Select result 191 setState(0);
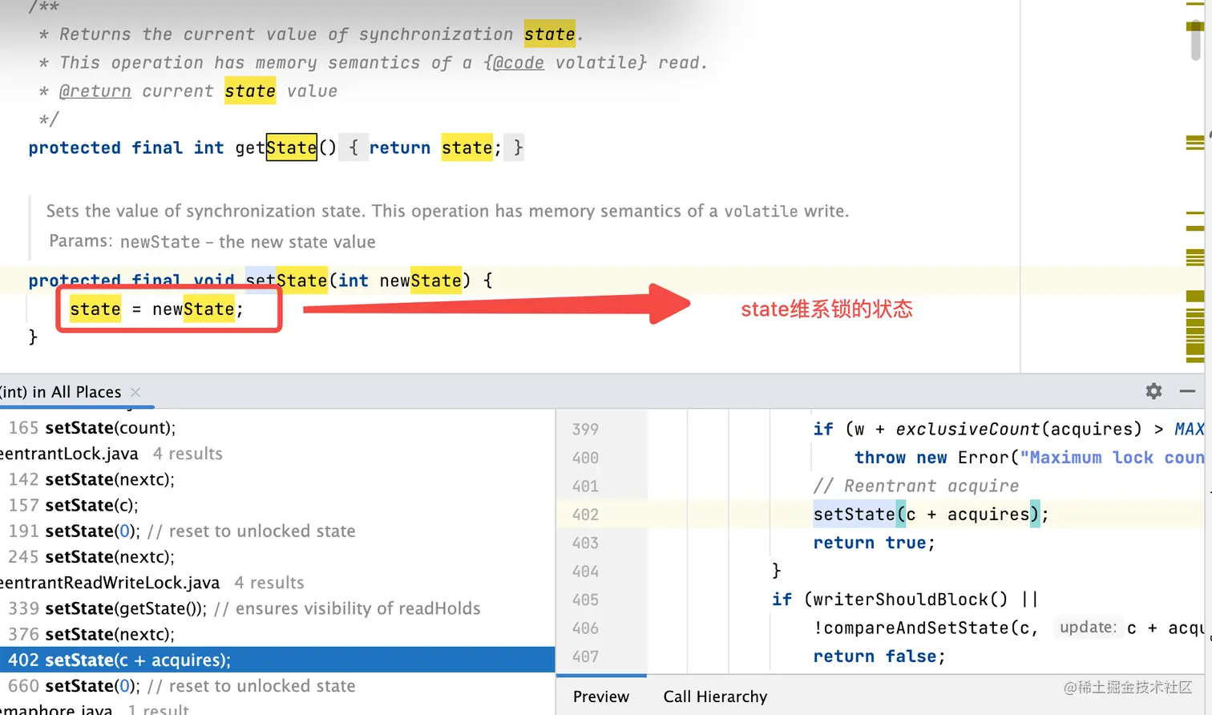The width and height of the screenshot is (1212, 715). tap(182, 531)
